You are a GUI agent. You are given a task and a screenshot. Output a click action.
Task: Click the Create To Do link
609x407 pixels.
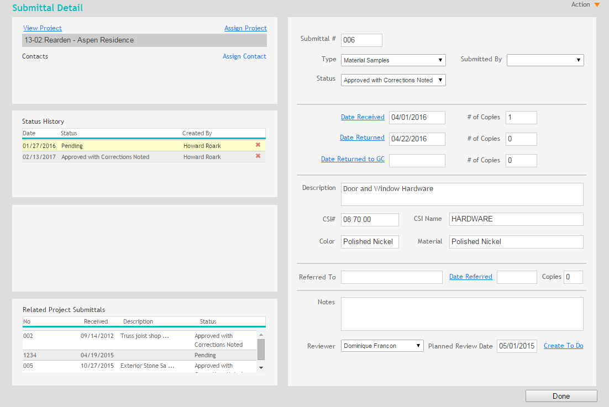[x=563, y=346]
